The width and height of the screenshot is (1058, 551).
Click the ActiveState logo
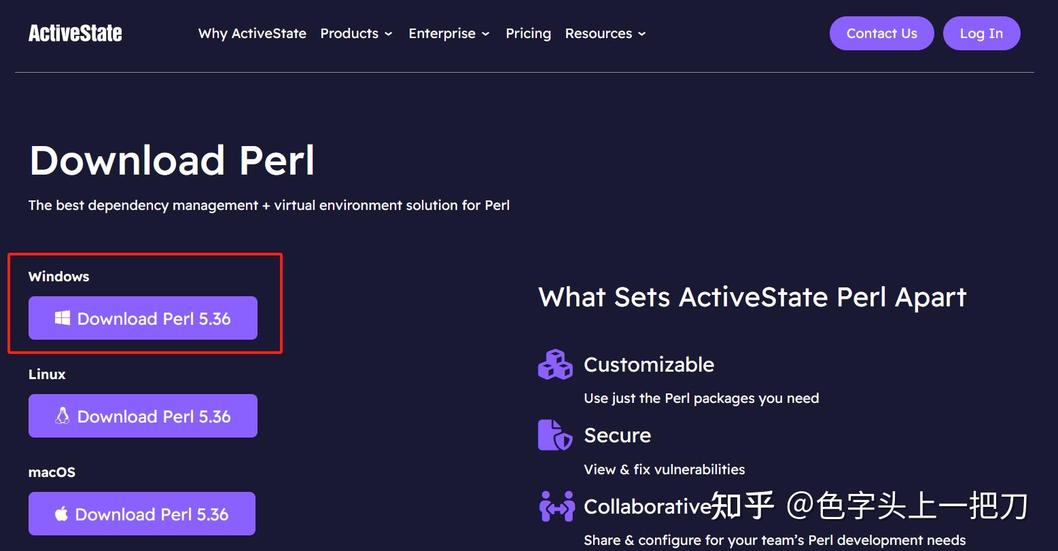click(x=75, y=33)
